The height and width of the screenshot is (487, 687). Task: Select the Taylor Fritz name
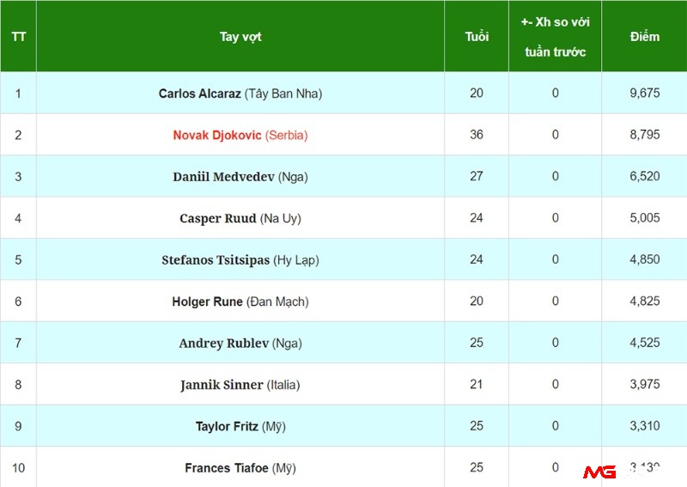point(227,426)
